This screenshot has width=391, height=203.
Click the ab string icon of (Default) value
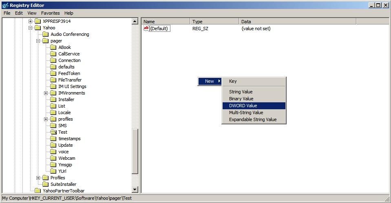(x=146, y=29)
